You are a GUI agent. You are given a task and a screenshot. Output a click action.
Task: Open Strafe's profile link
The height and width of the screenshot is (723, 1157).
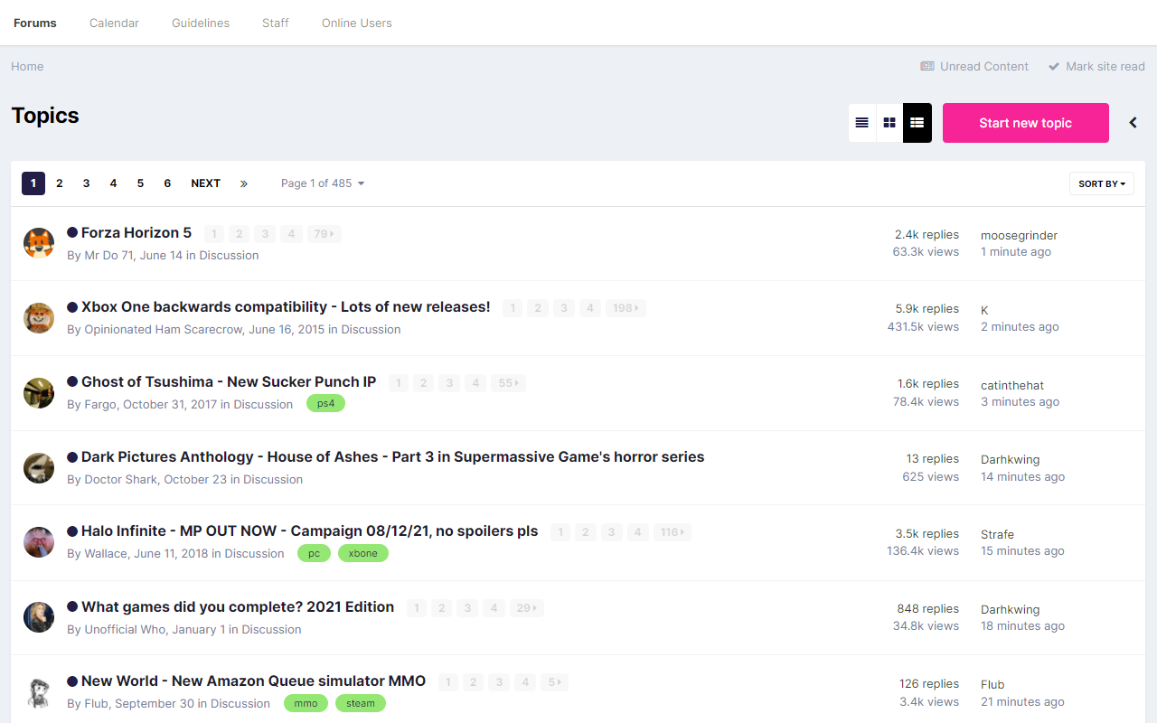click(x=997, y=534)
